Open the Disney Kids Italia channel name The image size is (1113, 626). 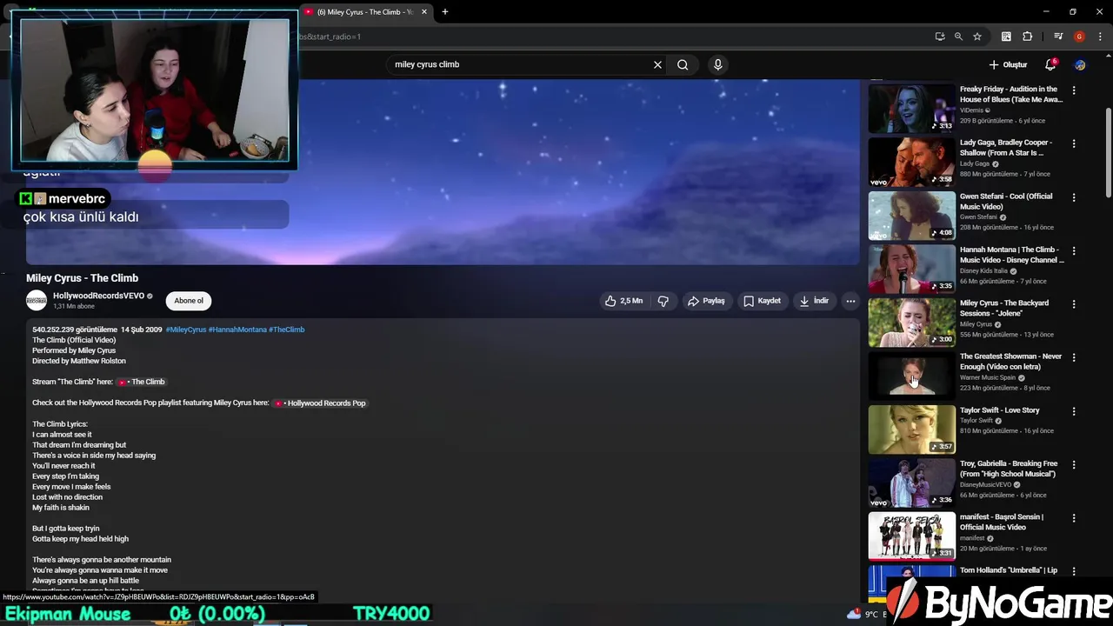point(983,270)
